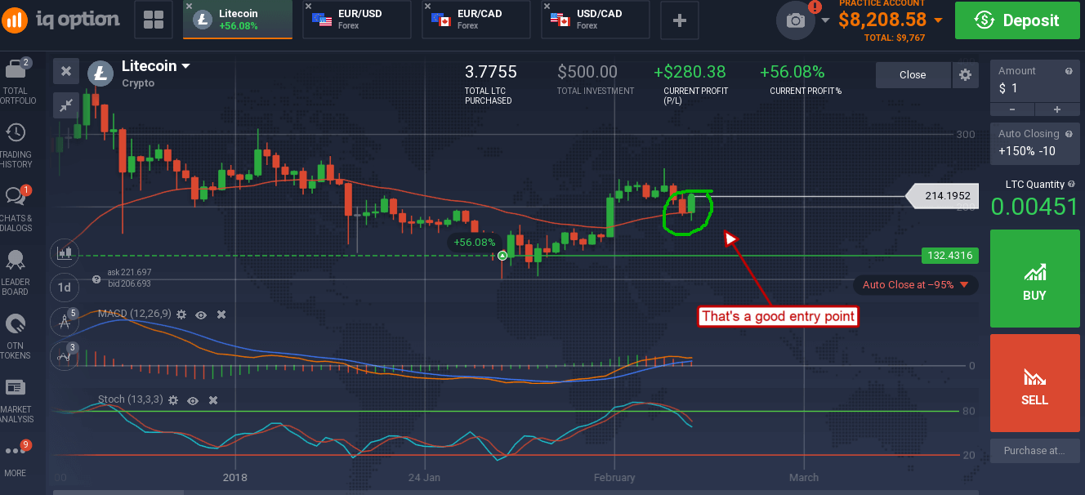The height and width of the screenshot is (495, 1085).
Task: Open Total Portfolio in sidebar
Action: pyautogui.click(x=16, y=82)
